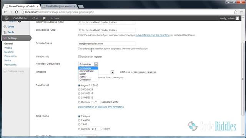This screenshot has width=246, height=138.
Task: Enable Anyone can register checkbox
Action: pyautogui.click(x=79, y=57)
